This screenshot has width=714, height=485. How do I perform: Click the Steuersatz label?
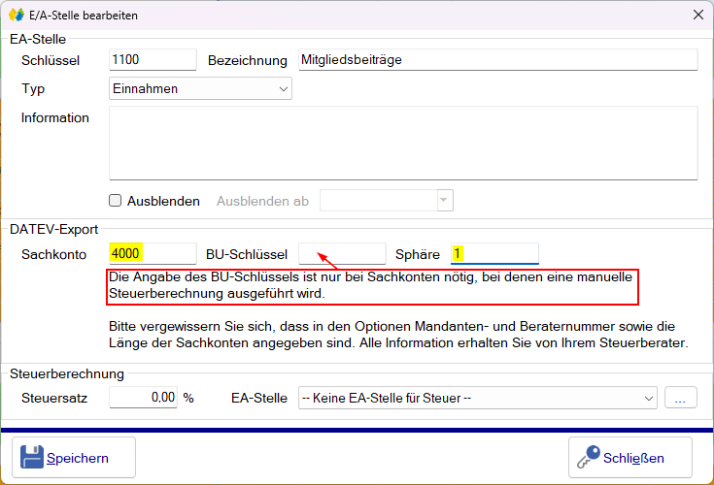[x=54, y=398]
